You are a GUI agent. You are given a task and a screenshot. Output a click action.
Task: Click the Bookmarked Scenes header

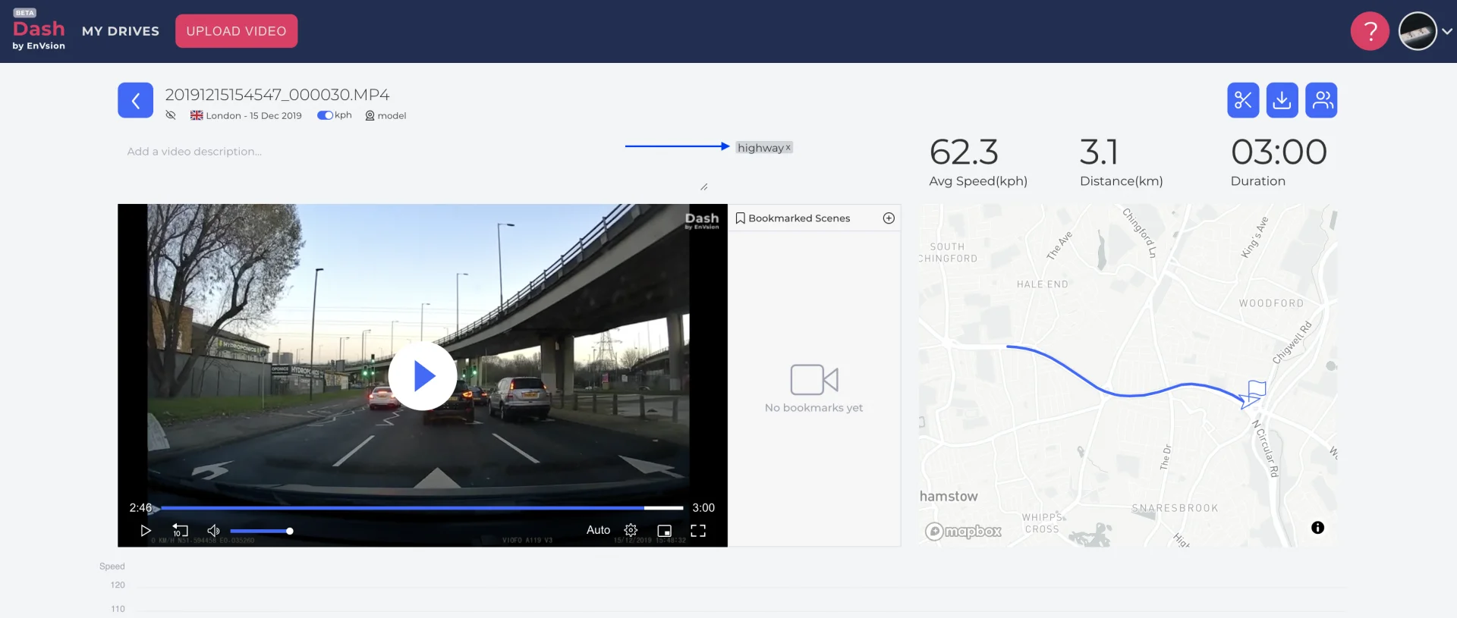[793, 218]
